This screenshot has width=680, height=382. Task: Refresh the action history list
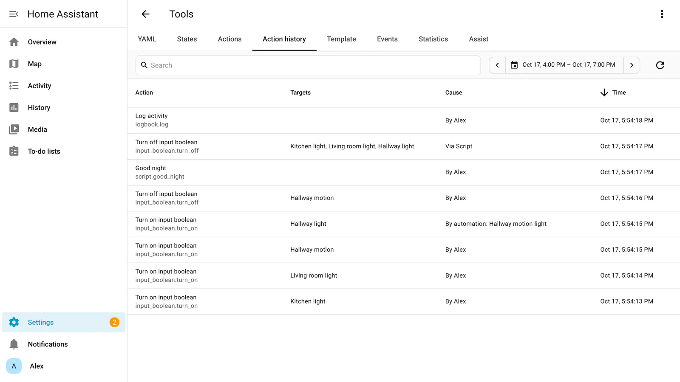[660, 65]
